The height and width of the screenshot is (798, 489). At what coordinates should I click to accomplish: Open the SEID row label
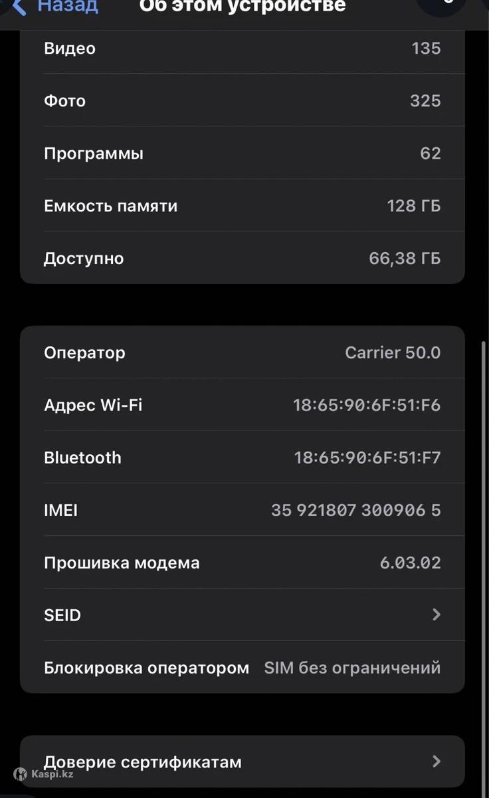(x=62, y=615)
